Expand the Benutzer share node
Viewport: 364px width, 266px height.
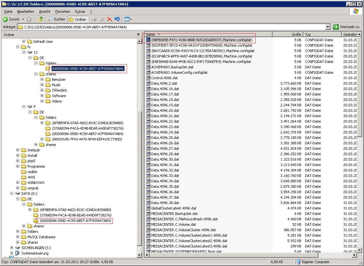(x=42, y=79)
